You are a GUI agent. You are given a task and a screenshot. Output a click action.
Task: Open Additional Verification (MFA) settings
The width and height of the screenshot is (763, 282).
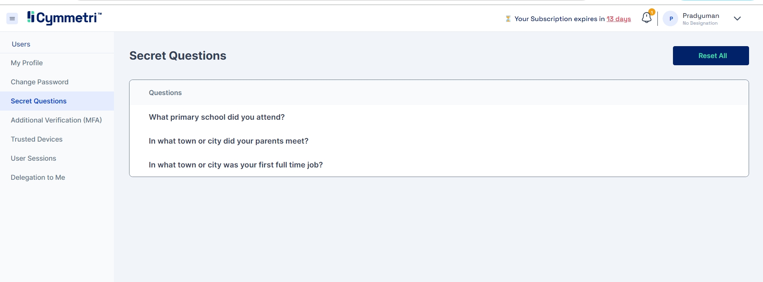56,120
